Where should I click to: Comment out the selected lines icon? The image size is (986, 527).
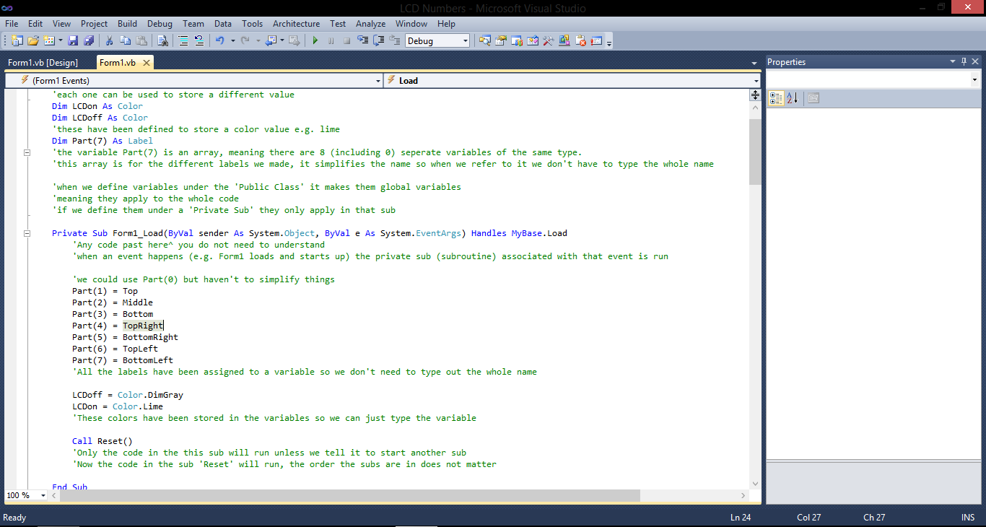(x=183, y=40)
